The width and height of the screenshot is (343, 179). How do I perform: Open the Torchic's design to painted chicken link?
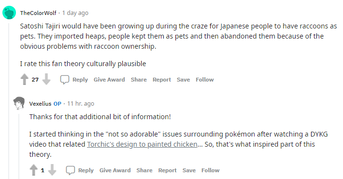[x=142, y=144]
